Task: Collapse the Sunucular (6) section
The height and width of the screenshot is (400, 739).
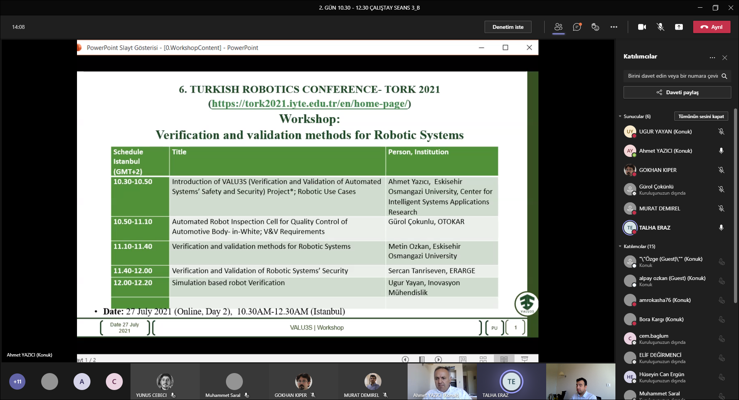Action: (620, 116)
